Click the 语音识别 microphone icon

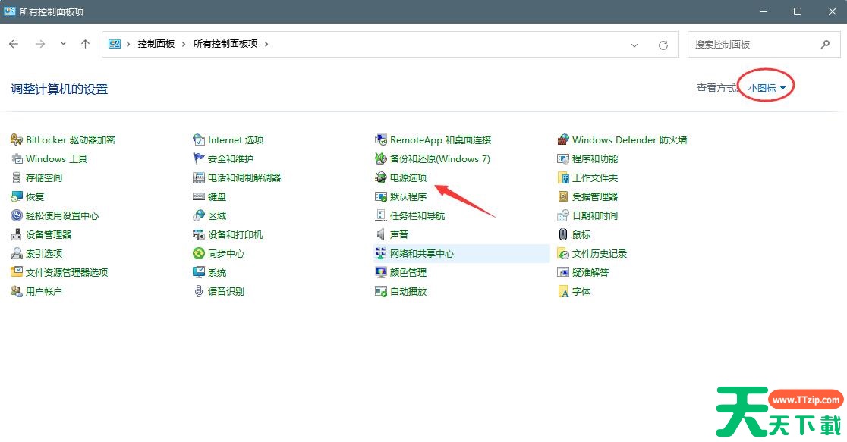point(199,291)
